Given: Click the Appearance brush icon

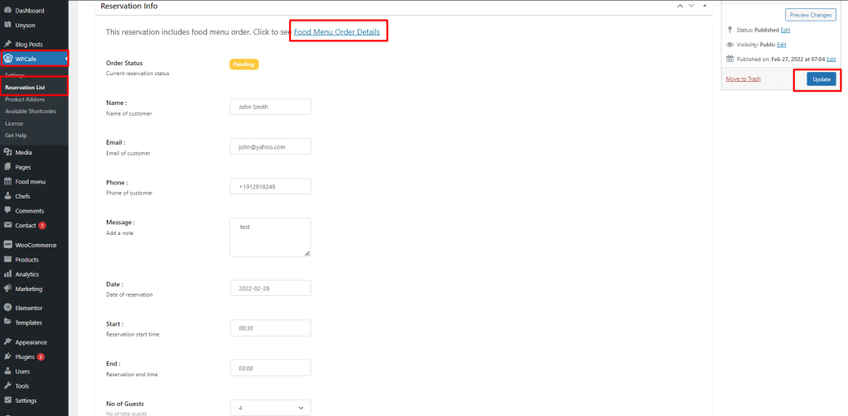Looking at the screenshot, I should [8, 342].
